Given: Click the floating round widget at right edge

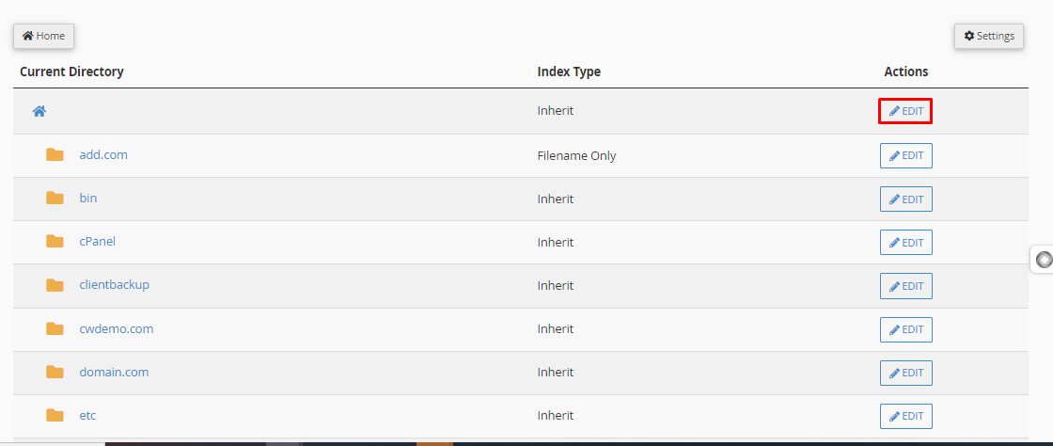Looking at the screenshot, I should pos(1044,260).
